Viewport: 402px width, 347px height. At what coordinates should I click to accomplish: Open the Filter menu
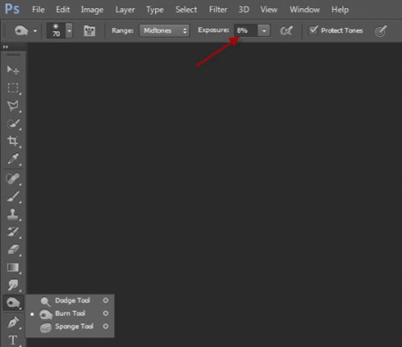click(217, 10)
